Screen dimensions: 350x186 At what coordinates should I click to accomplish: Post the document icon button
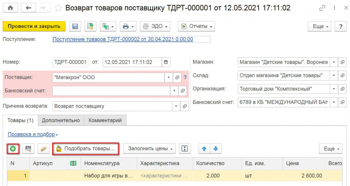[90, 26]
